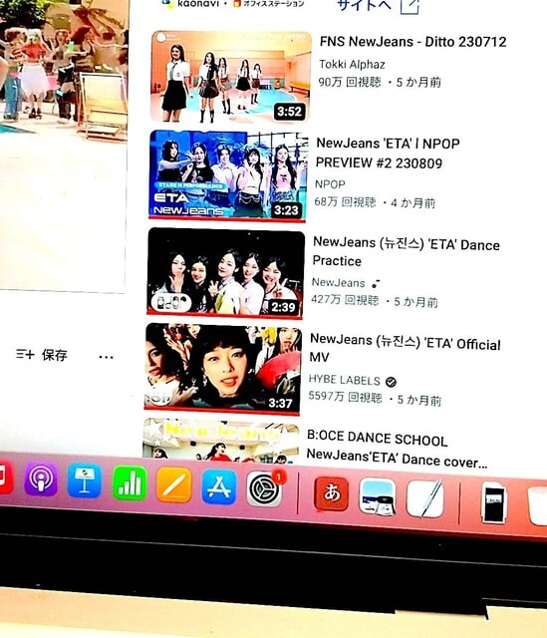
Task: Visit the Tokki Alphaz channel name
Action: coord(352,64)
